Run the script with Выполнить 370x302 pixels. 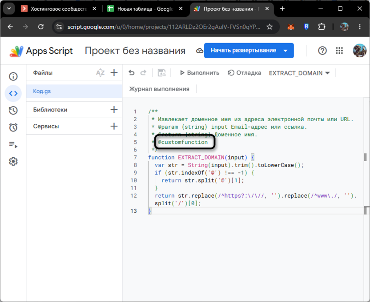[x=199, y=73]
